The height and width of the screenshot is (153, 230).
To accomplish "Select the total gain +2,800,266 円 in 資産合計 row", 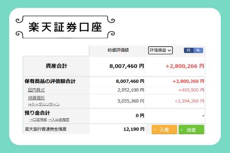I will 185,66.
